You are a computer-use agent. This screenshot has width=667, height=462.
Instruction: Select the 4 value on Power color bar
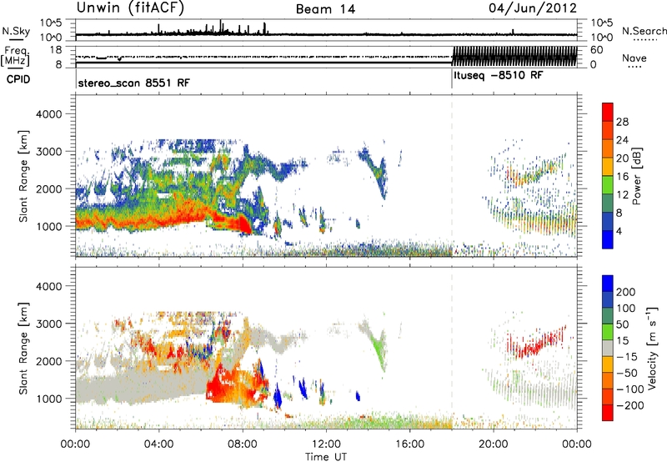click(x=619, y=232)
